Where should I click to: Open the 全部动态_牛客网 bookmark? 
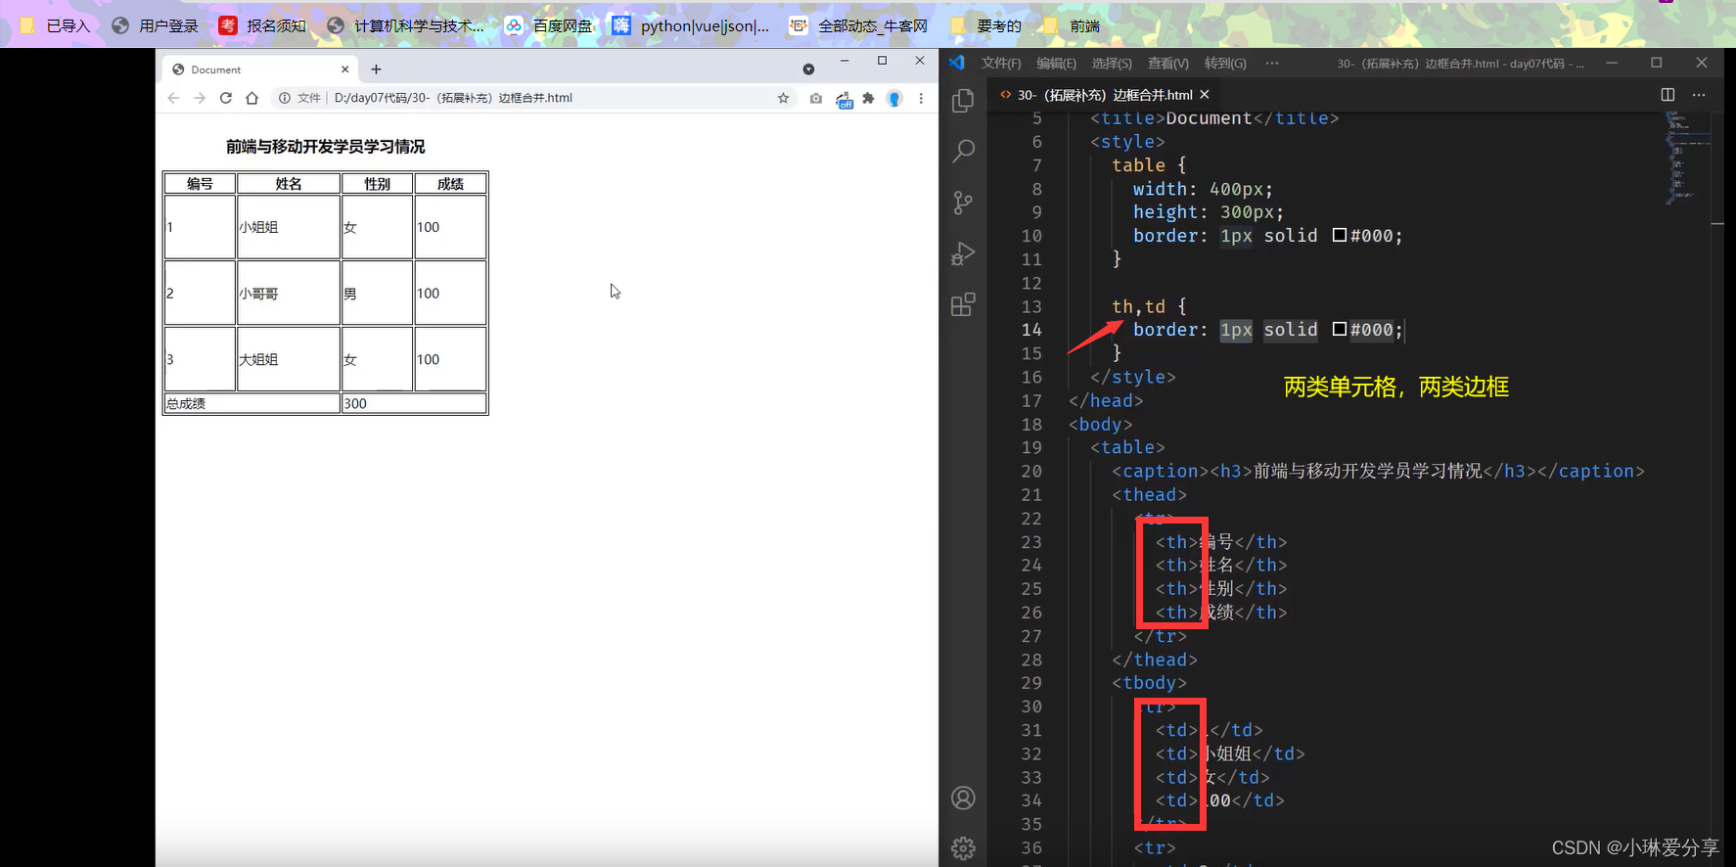coord(859,25)
